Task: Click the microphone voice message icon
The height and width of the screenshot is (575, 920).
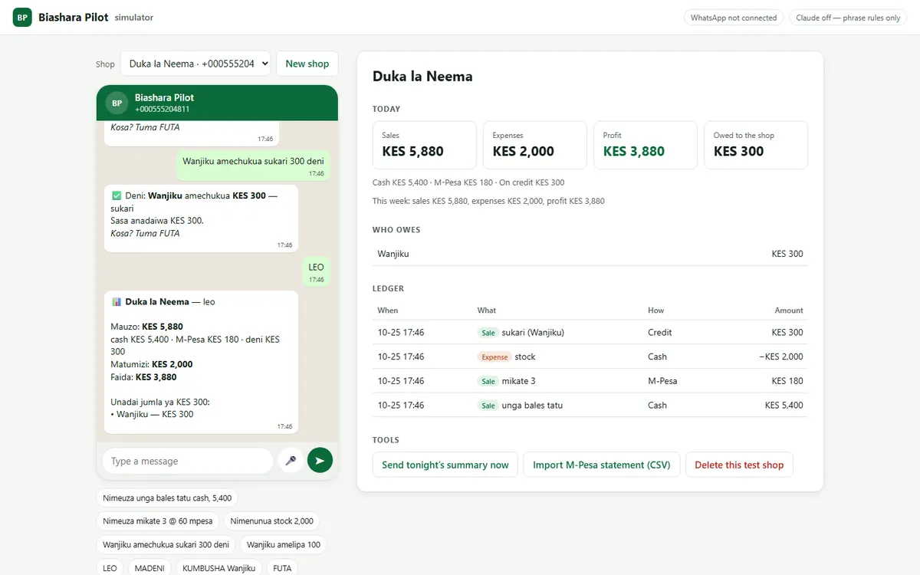Action: click(291, 461)
